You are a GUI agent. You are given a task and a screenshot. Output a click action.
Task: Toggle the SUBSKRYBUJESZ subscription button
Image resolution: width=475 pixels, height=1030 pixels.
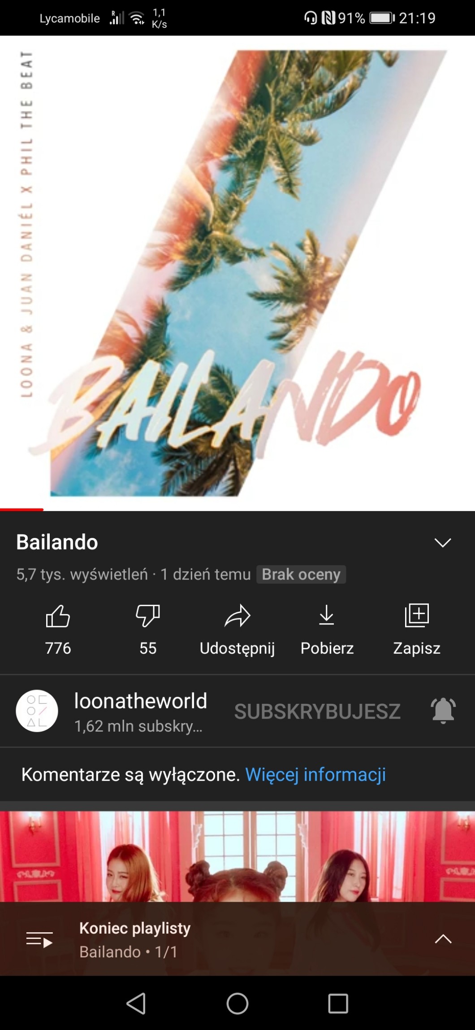tap(317, 711)
